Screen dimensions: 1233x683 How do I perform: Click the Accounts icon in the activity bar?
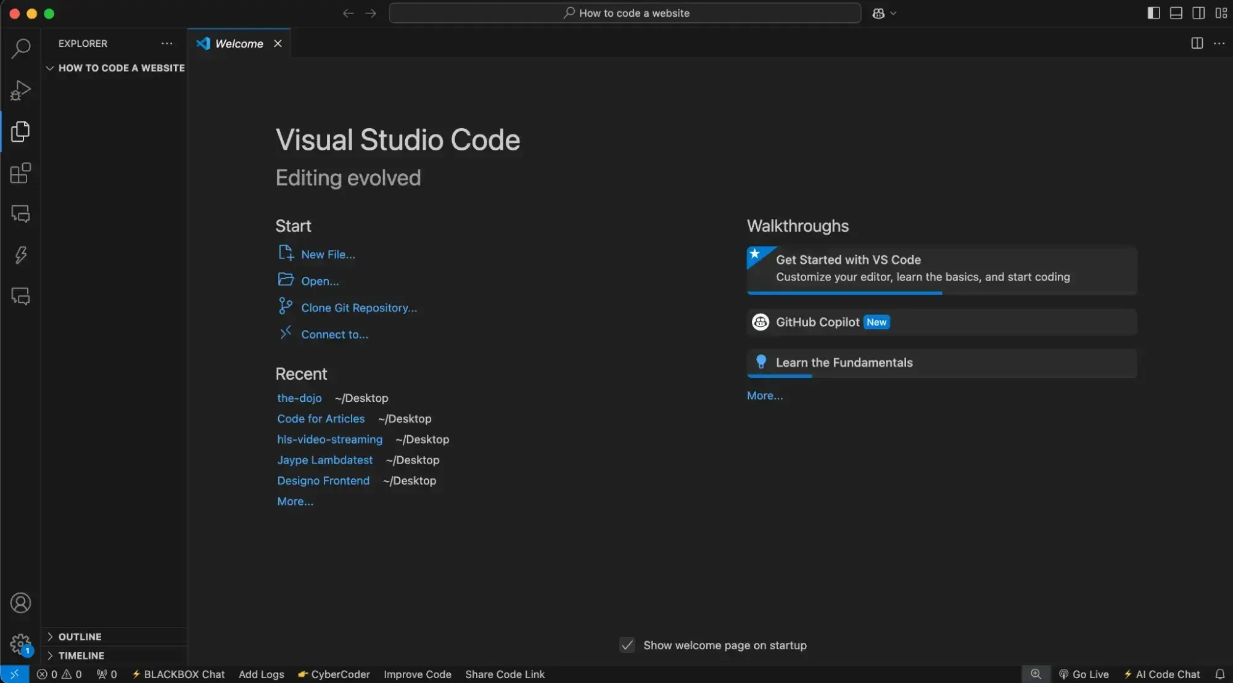click(x=20, y=603)
